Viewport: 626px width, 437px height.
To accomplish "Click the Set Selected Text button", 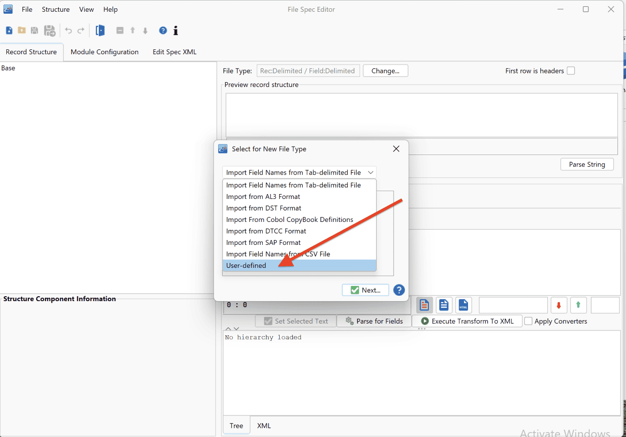I will coord(295,321).
